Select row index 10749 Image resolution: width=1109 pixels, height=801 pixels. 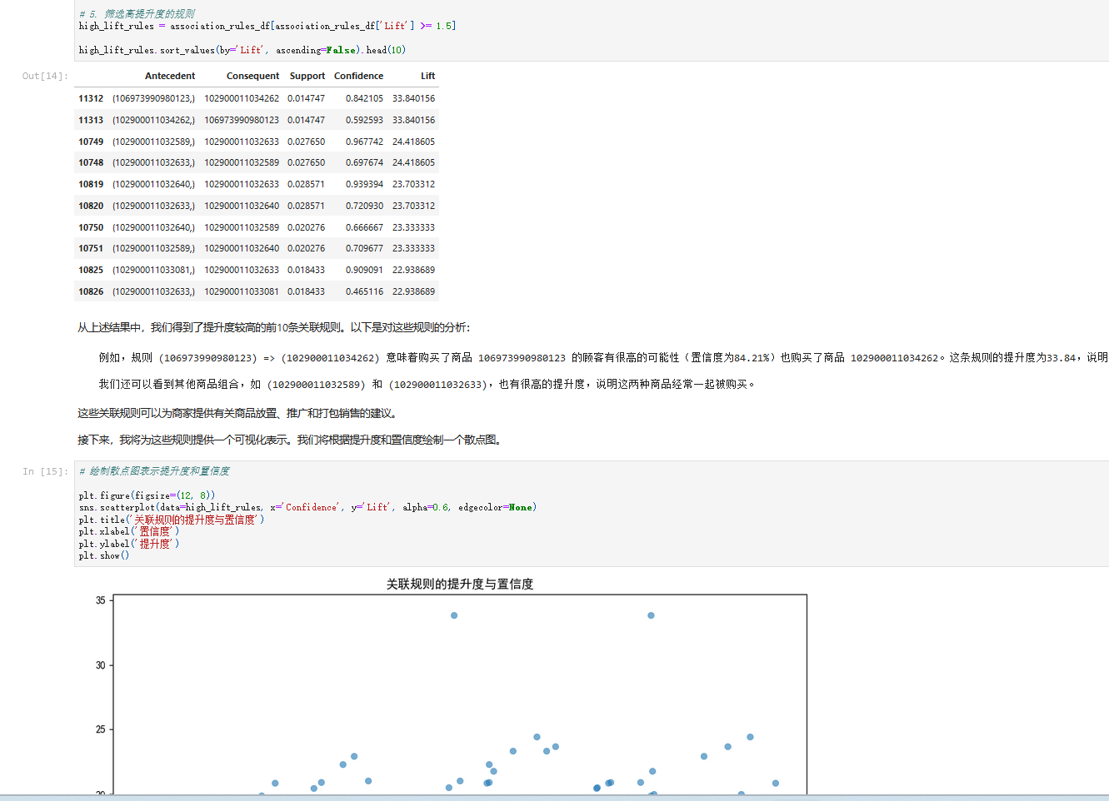click(x=91, y=142)
